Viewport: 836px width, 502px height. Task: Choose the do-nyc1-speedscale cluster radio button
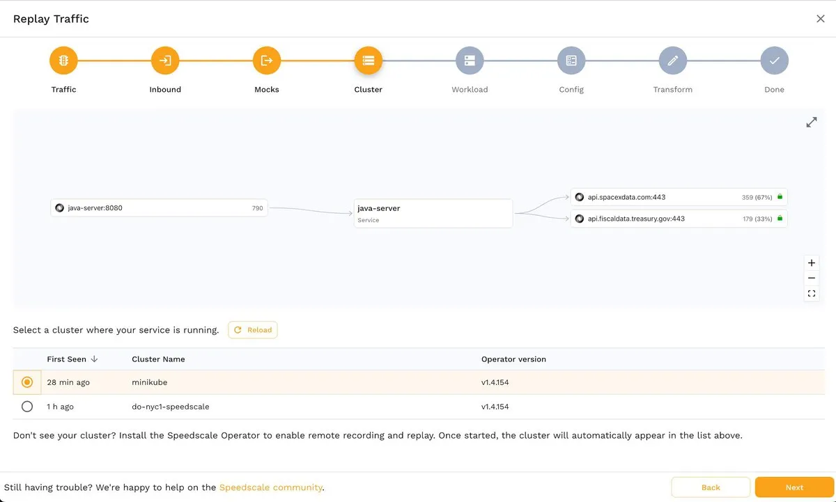click(27, 407)
